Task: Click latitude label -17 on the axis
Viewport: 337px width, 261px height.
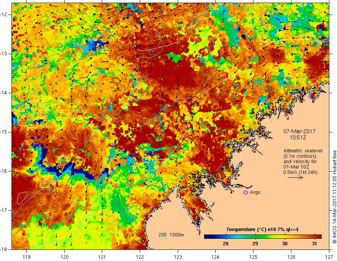Action: tap(4, 210)
